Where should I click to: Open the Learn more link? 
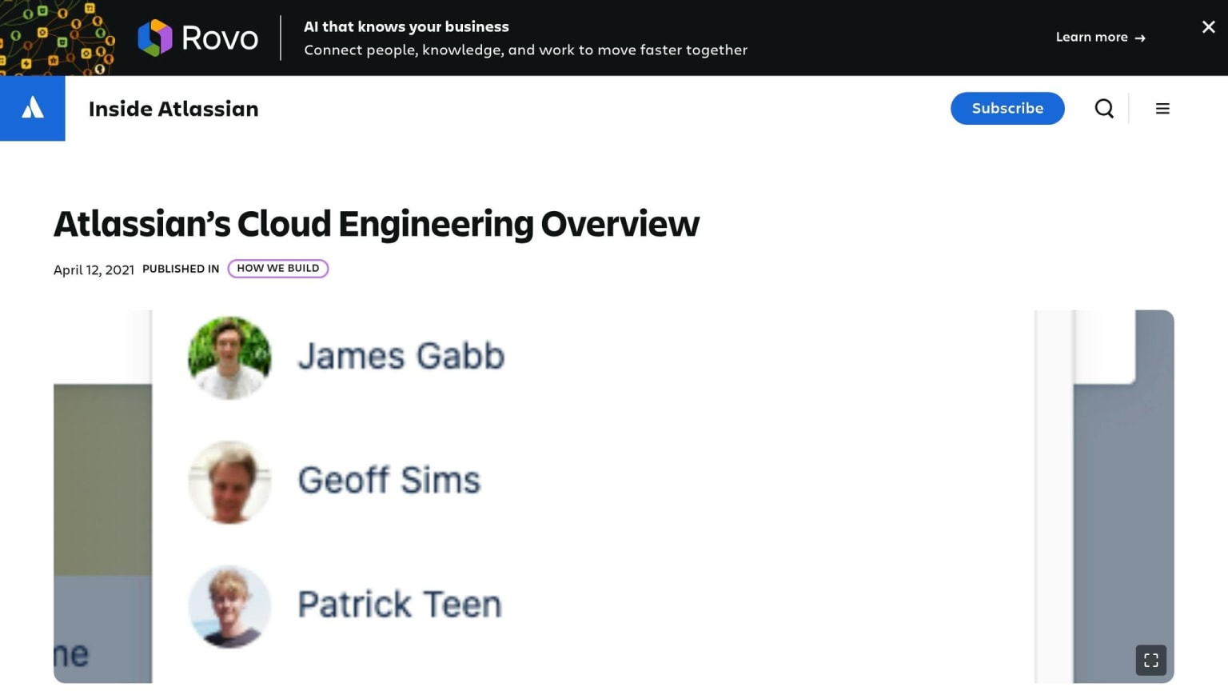coord(1100,38)
